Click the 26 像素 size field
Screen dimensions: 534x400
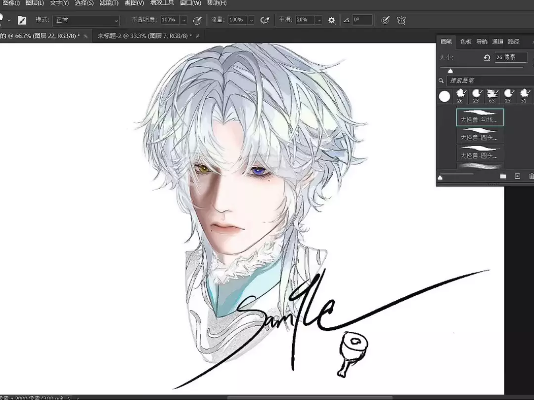click(x=511, y=57)
